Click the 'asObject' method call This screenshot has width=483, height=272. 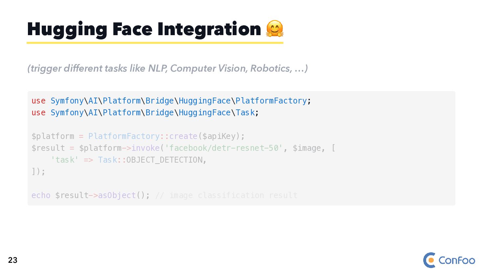point(117,195)
